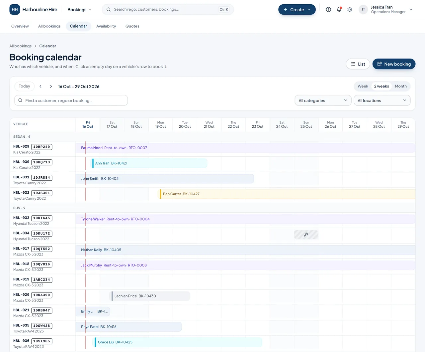Jump to Today
This screenshot has height=352, width=425.
tap(25, 87)
